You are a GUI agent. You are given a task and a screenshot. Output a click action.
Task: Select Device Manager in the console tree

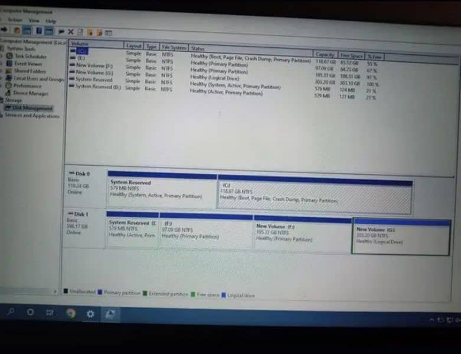coord(31,93)
